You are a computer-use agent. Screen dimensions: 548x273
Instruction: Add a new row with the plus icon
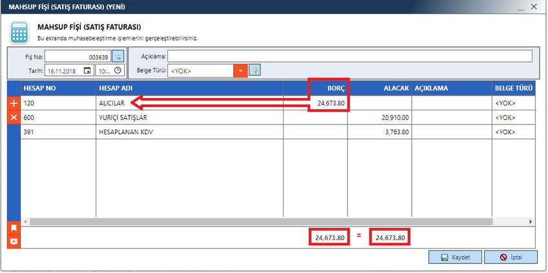coord(14,103)
